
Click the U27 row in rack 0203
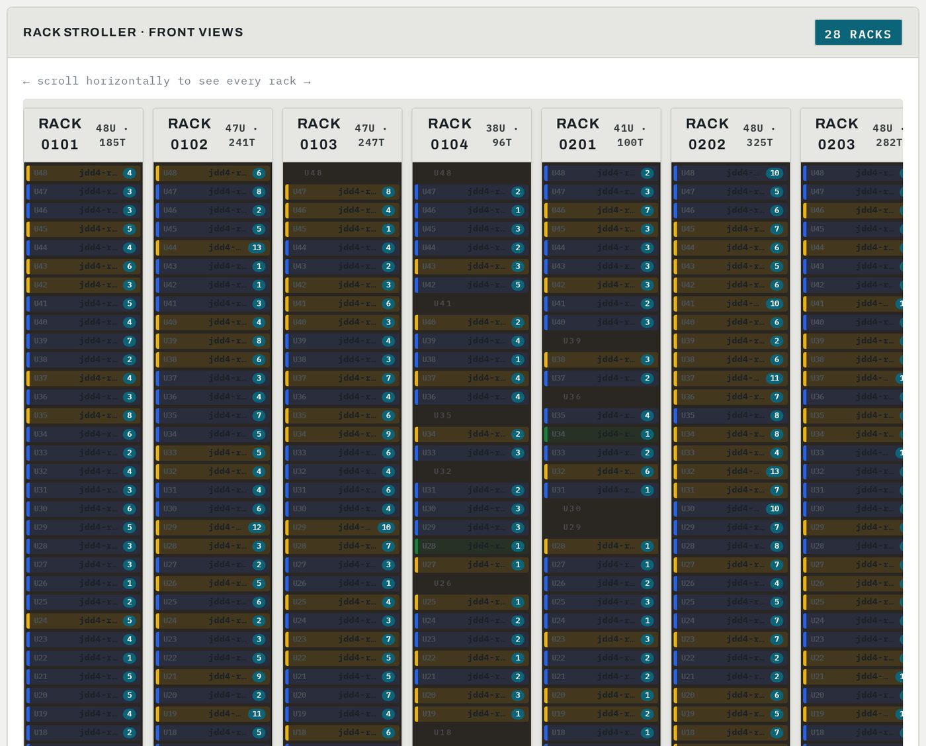point(853,565)
